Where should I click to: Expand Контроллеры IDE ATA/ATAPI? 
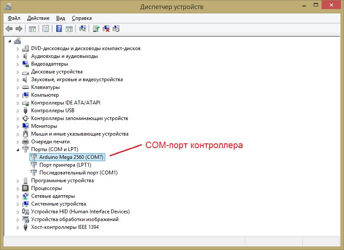pos(18,103)
